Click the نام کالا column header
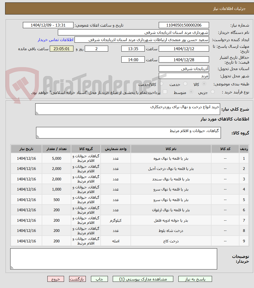 pos(171,149)
